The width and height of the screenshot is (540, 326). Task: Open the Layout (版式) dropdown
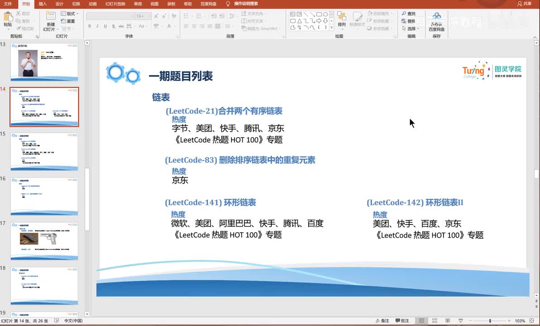click(x=70, y=14)
